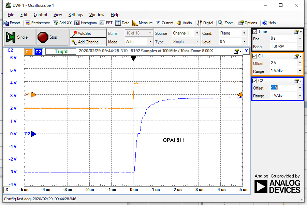Click the Config last acq. status text

[40, 199]
